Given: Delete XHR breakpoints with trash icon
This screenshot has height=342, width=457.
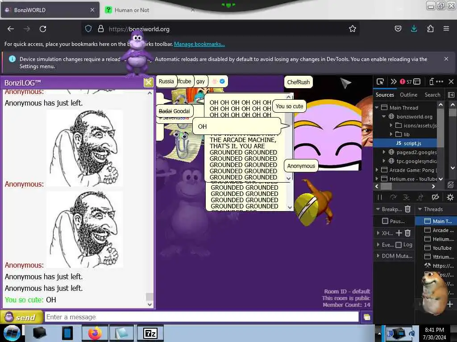Looking at the screenshot, I should click(x=408, y=233).
